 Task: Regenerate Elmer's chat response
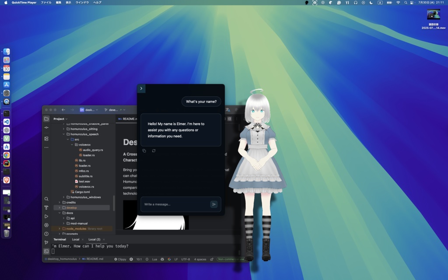[153, 150]
